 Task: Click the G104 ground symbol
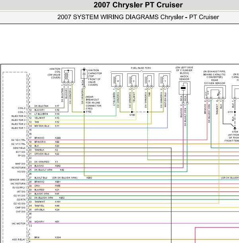click(235, 128)
